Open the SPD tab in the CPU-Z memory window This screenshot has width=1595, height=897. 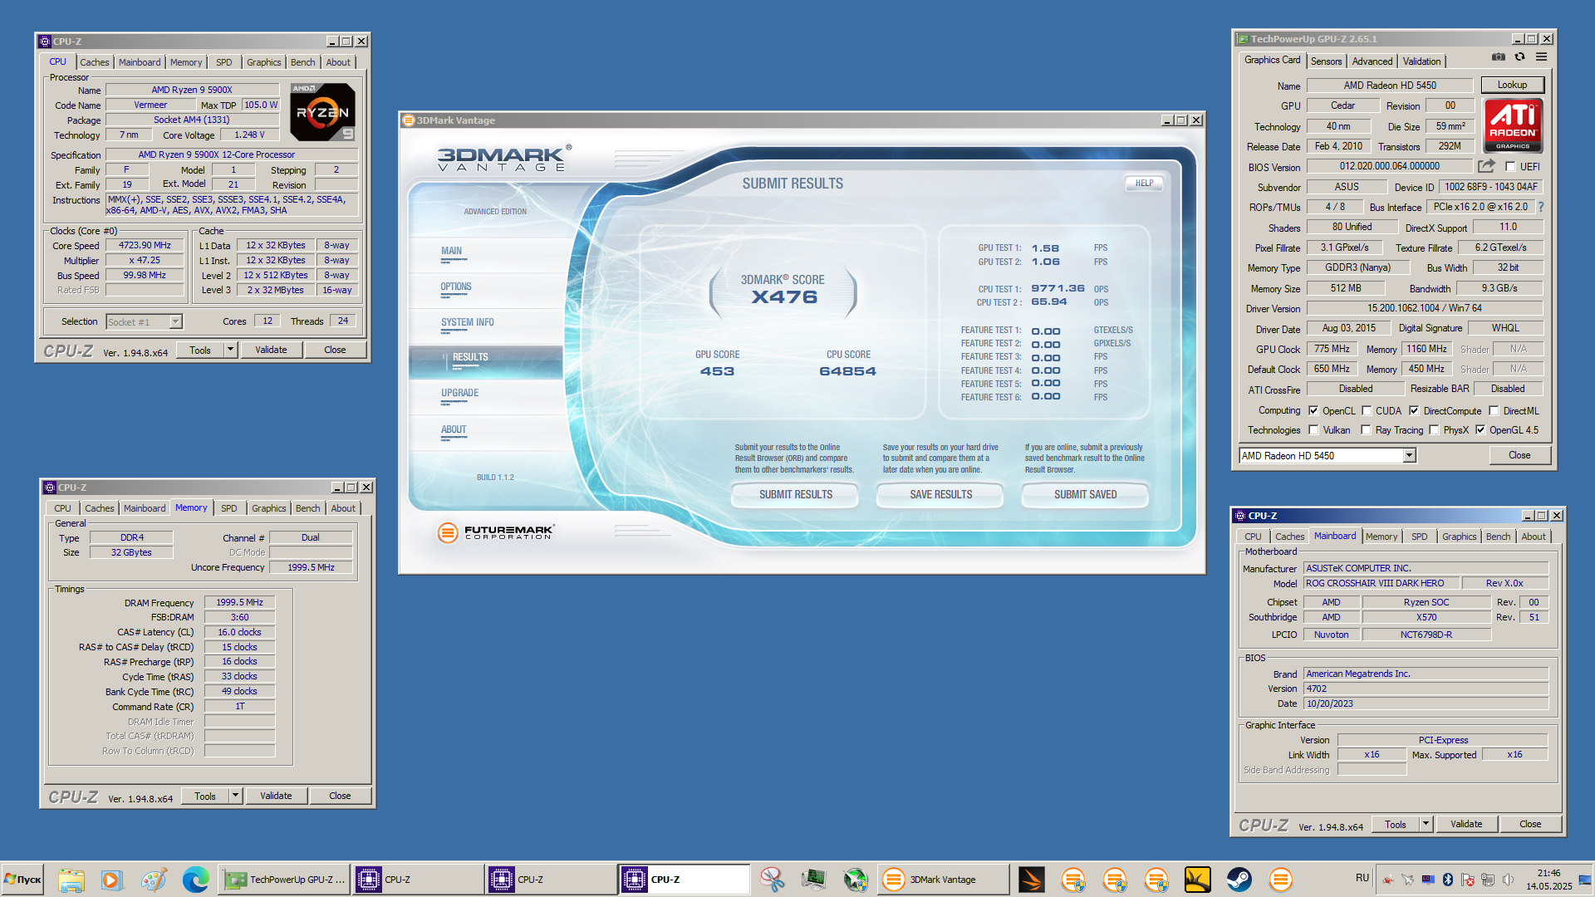coord(229,508)
